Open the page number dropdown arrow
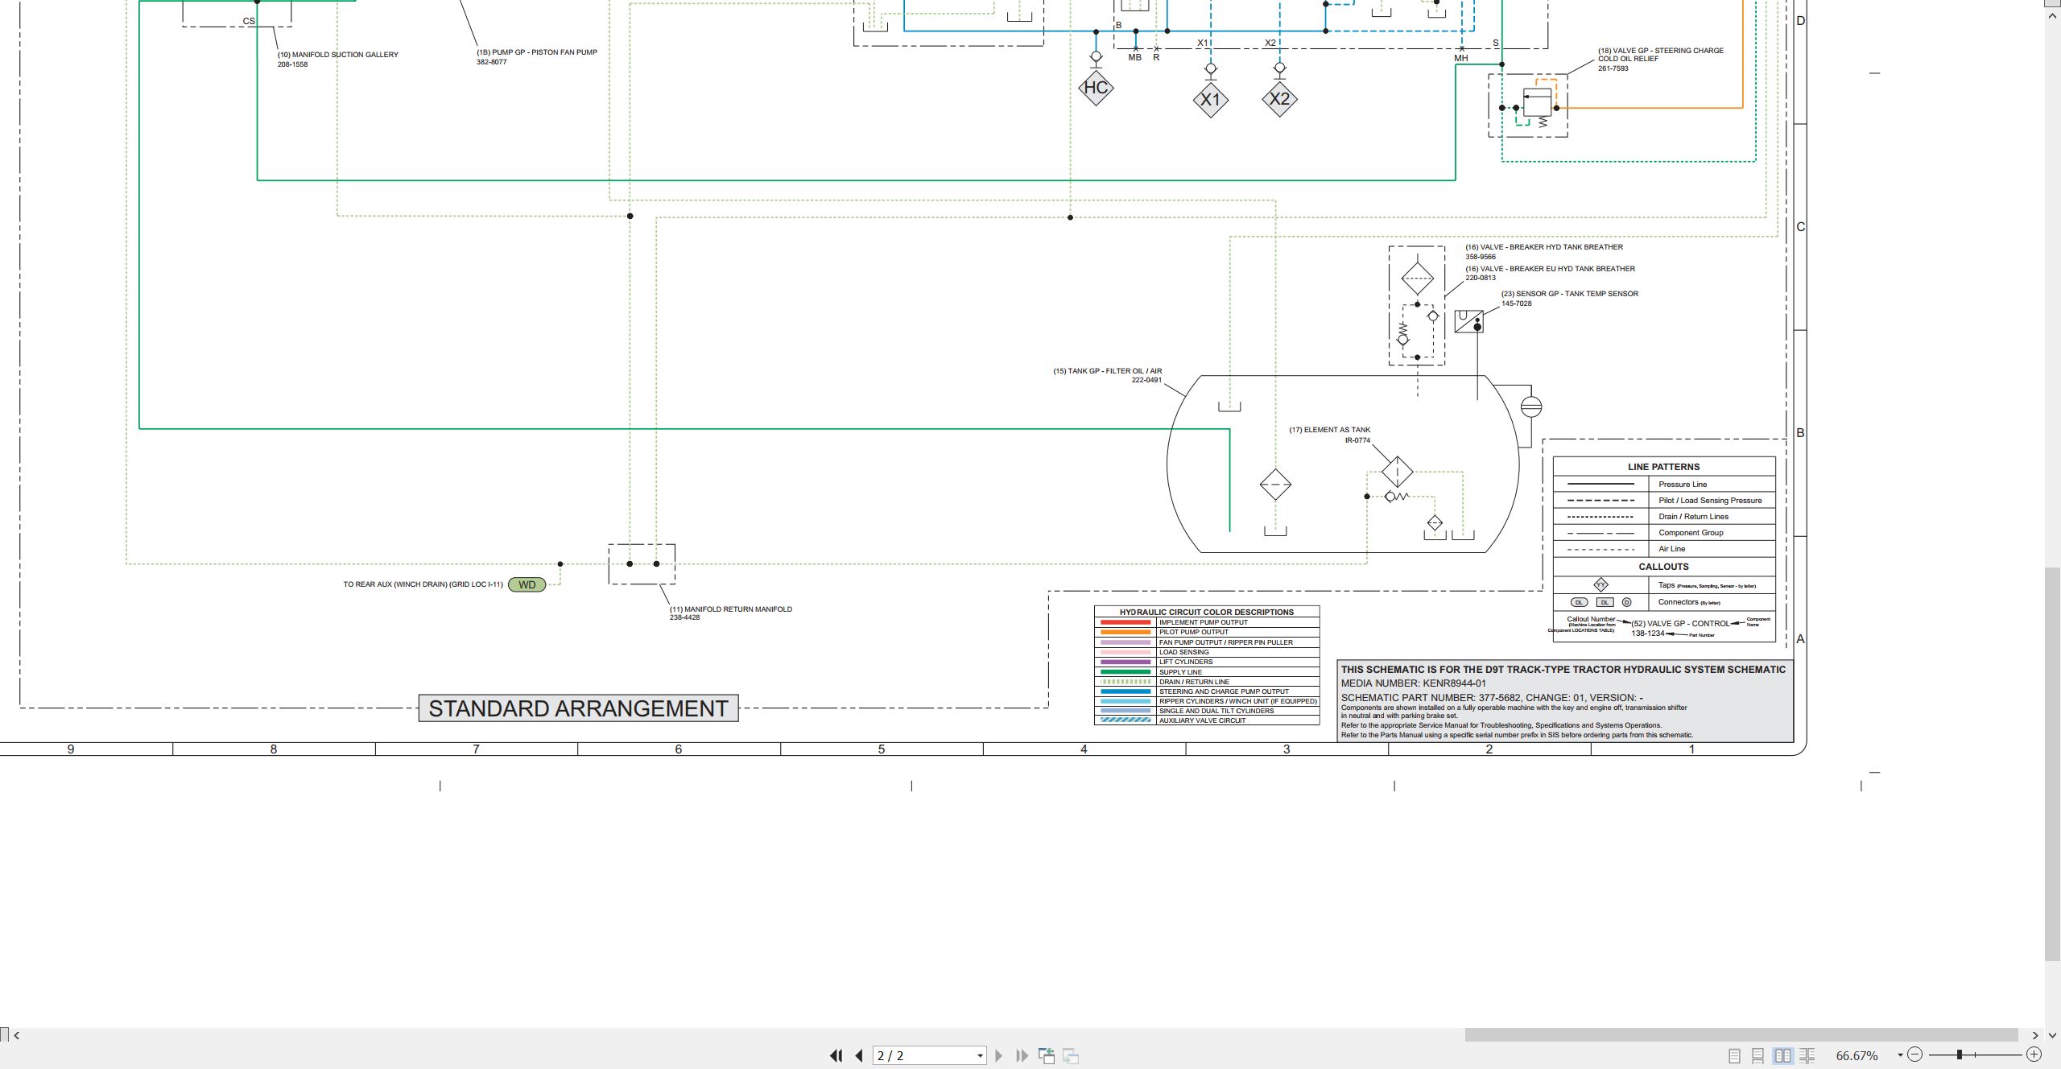The width and height of the screenshot is (2061, 1069). tap(980, 1056)
